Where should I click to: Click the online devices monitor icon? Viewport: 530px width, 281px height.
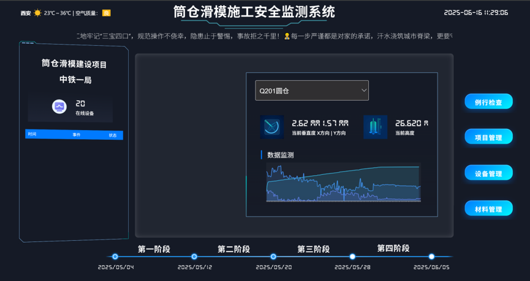tap(59, 107)
